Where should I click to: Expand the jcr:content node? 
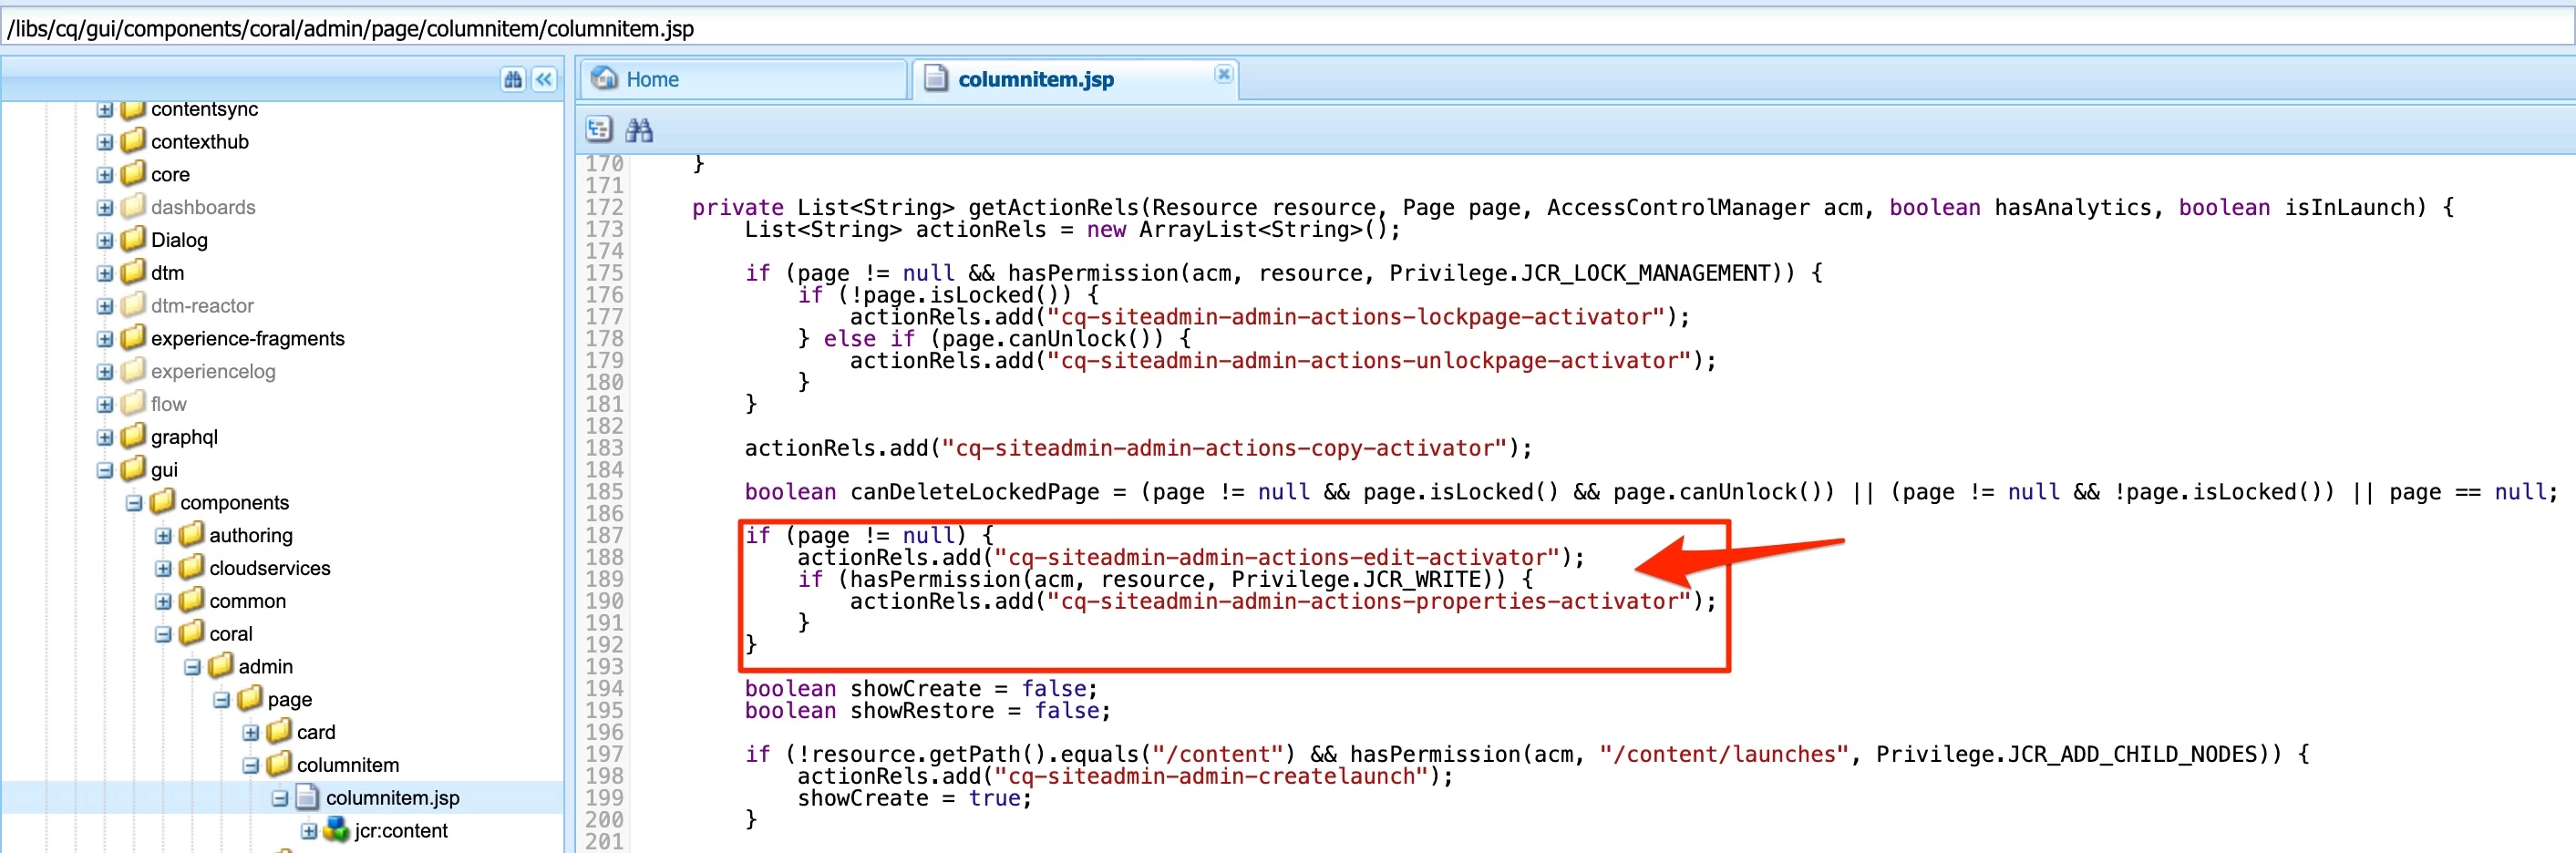coord(309,831)
